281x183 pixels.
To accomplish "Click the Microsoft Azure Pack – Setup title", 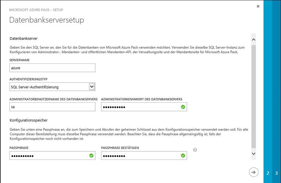I will [x=36, y=10].
